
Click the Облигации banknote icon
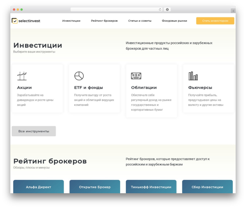pyautogui.click(x=136, y=76)
